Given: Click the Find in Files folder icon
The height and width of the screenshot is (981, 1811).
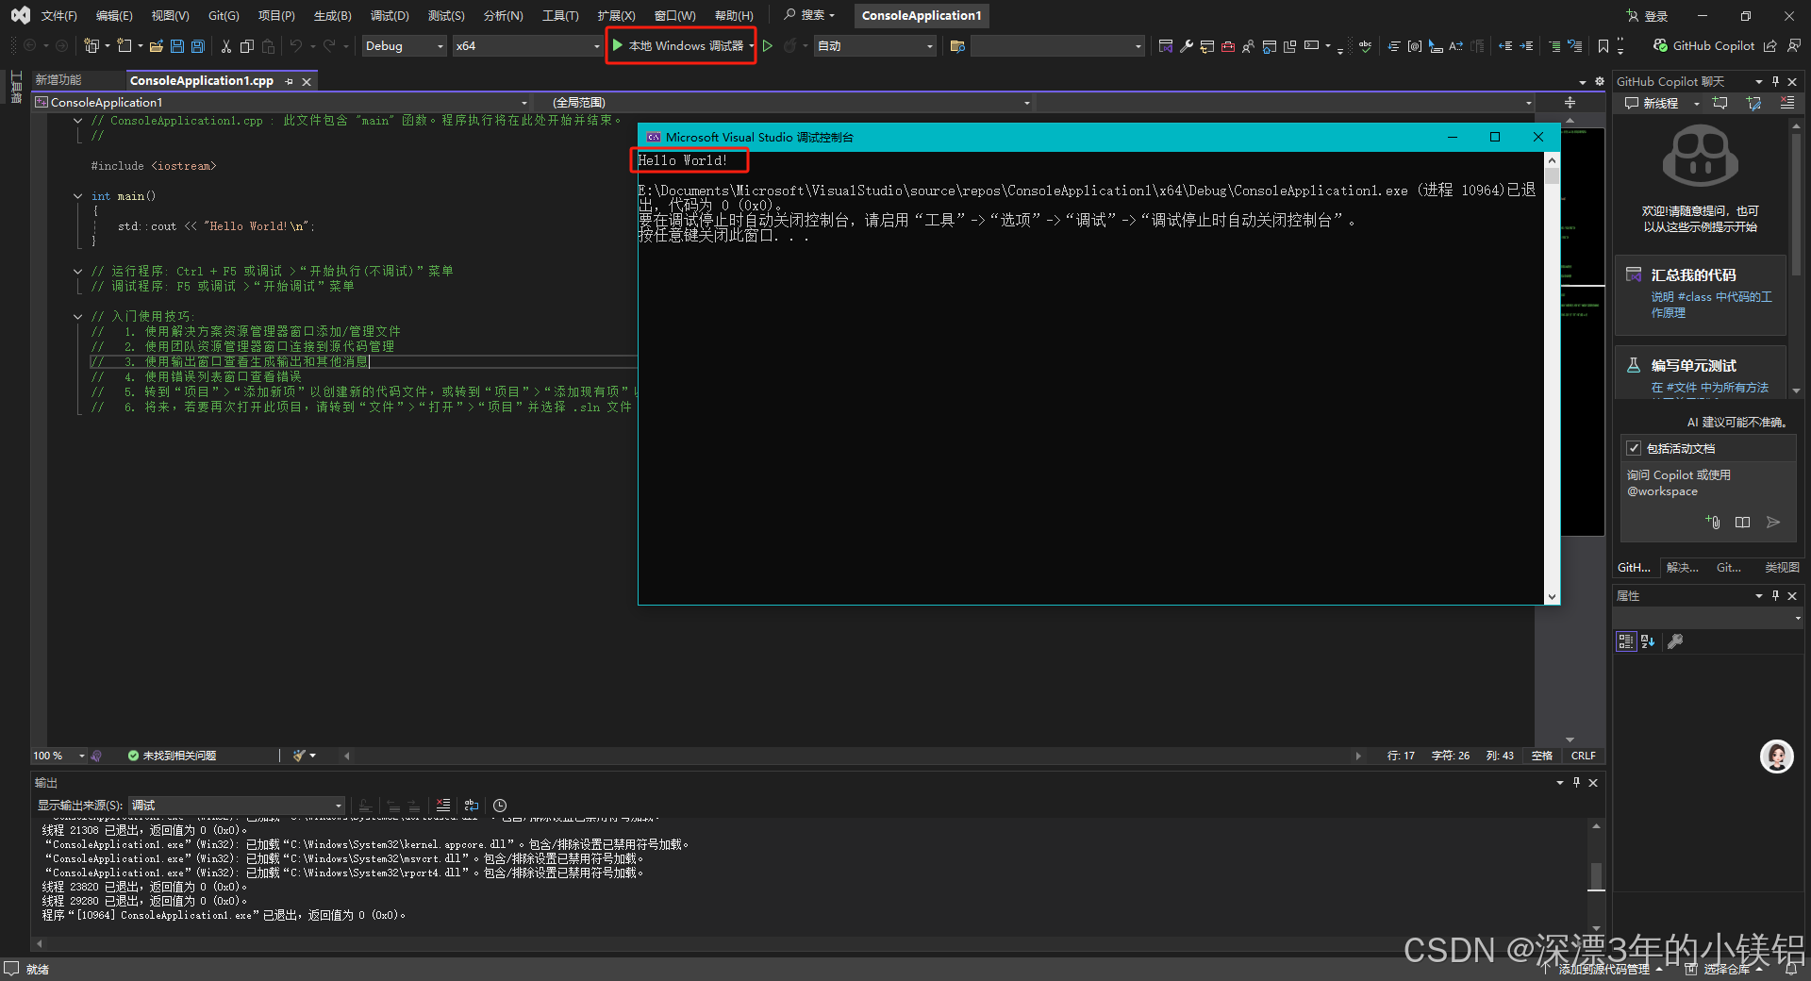Looking at the screenshot, I should pyautogui.click(x=957, y=45).
